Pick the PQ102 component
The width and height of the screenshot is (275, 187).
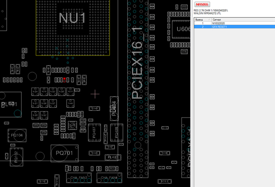pos(16,156)
